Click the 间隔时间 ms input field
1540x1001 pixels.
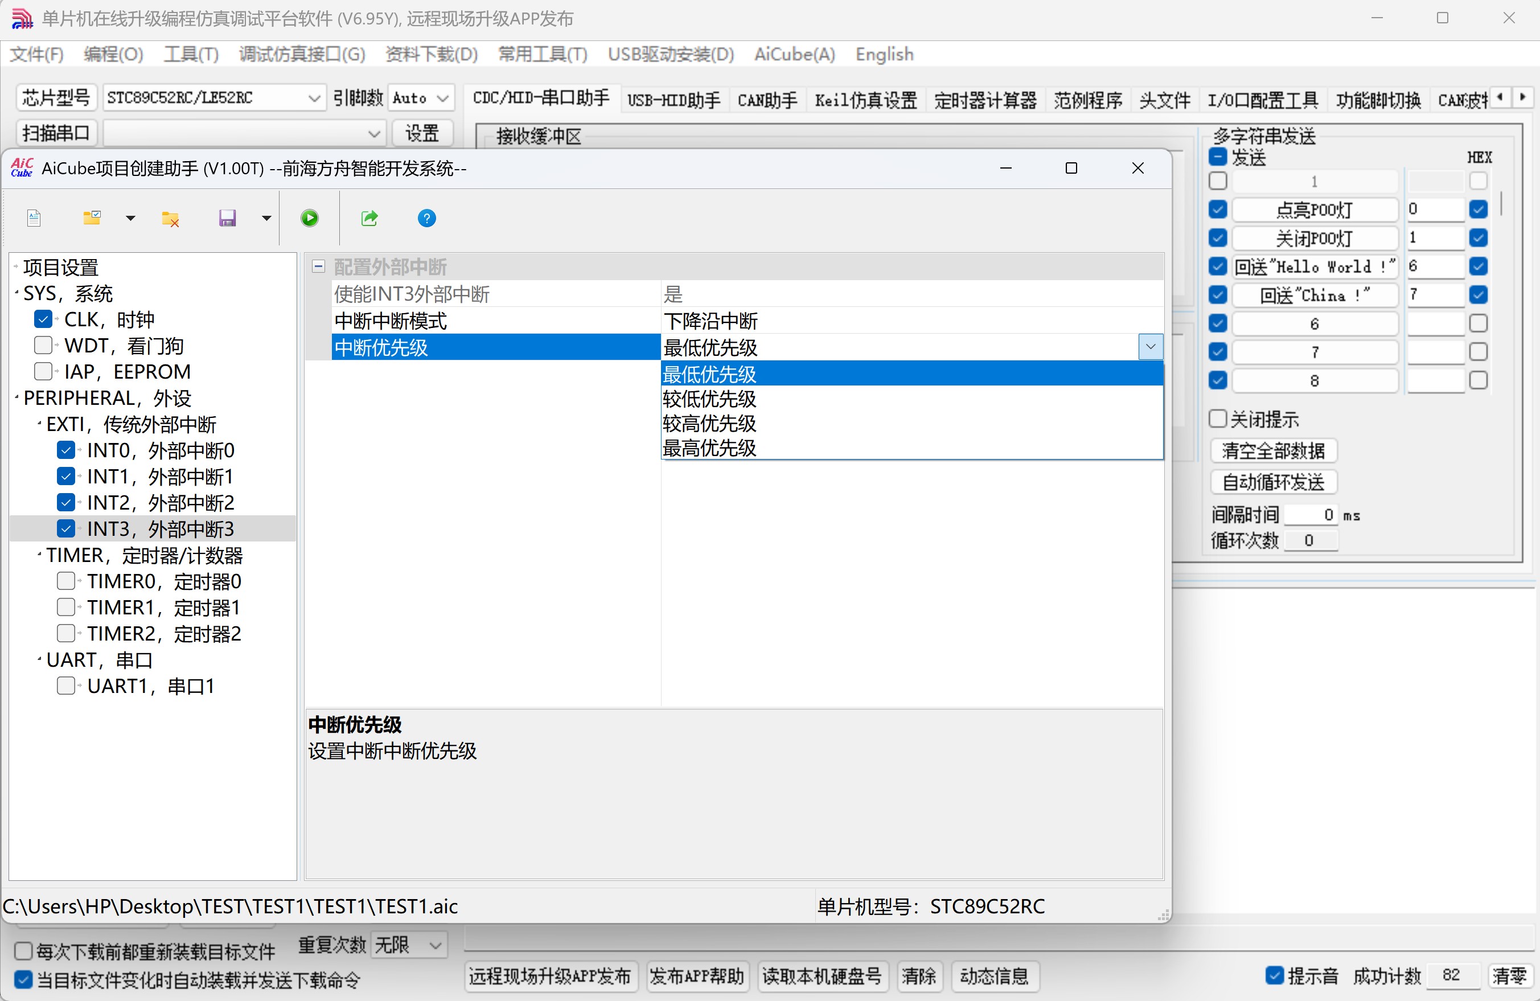pos(1311,515)
